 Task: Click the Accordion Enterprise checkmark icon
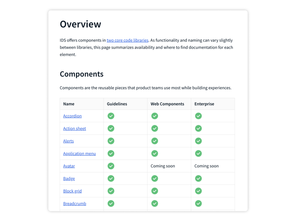coord(198,116)
